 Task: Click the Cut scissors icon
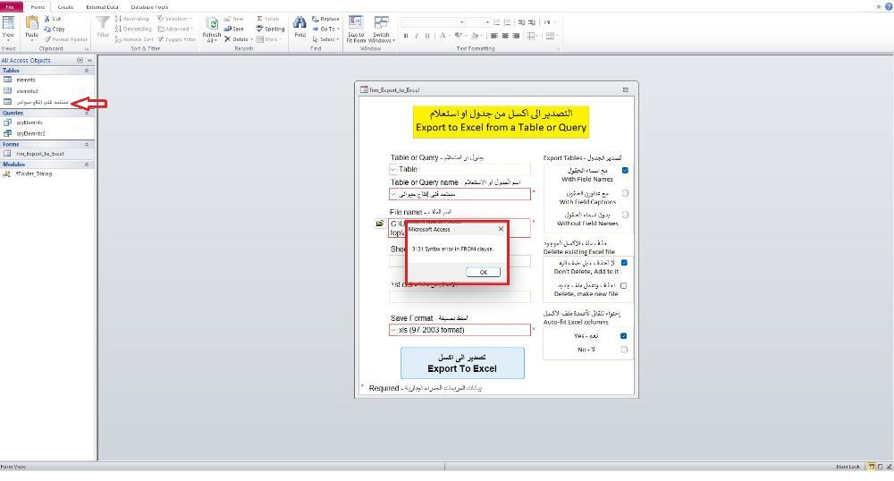[47, 19]
